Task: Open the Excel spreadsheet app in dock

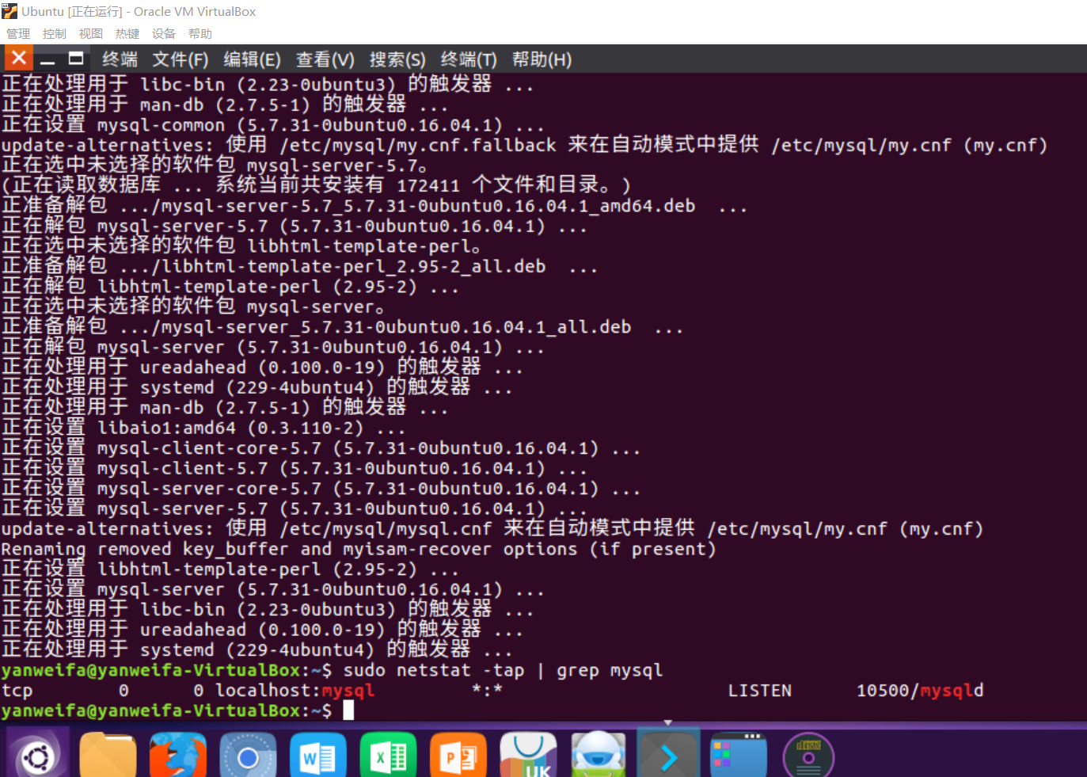Action: 389,756
